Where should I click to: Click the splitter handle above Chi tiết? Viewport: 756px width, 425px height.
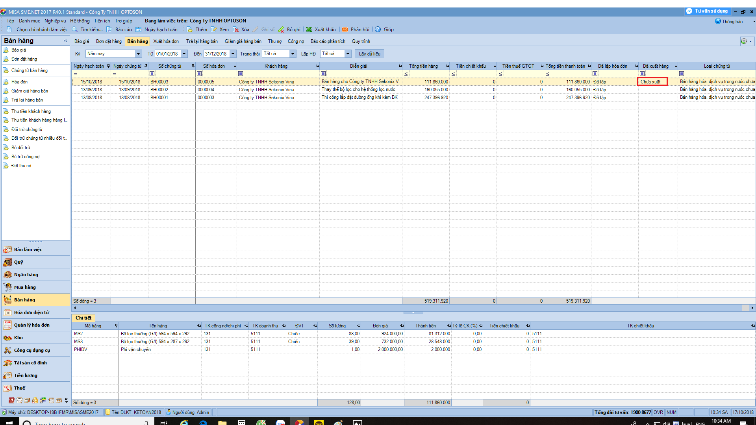413,313
